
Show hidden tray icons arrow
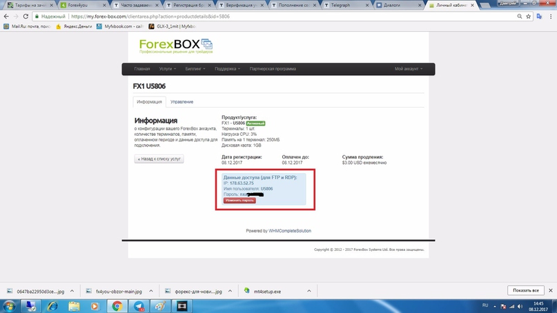coord(495,306)
